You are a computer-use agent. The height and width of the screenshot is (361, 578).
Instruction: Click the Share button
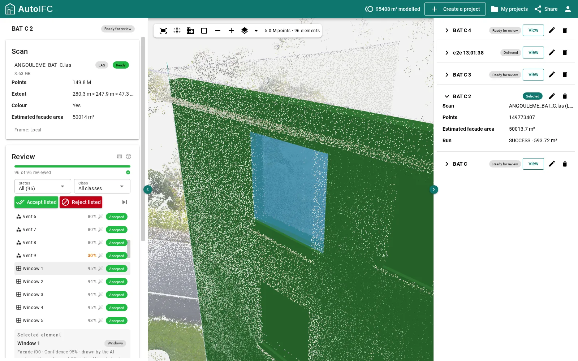click(546, 9)
